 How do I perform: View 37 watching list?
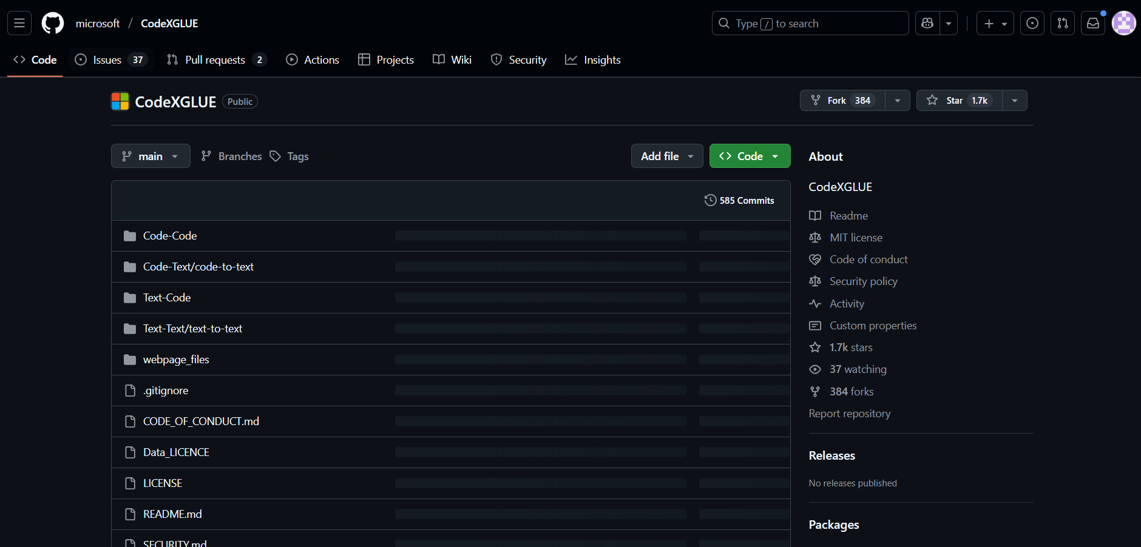tap(848, 369)
